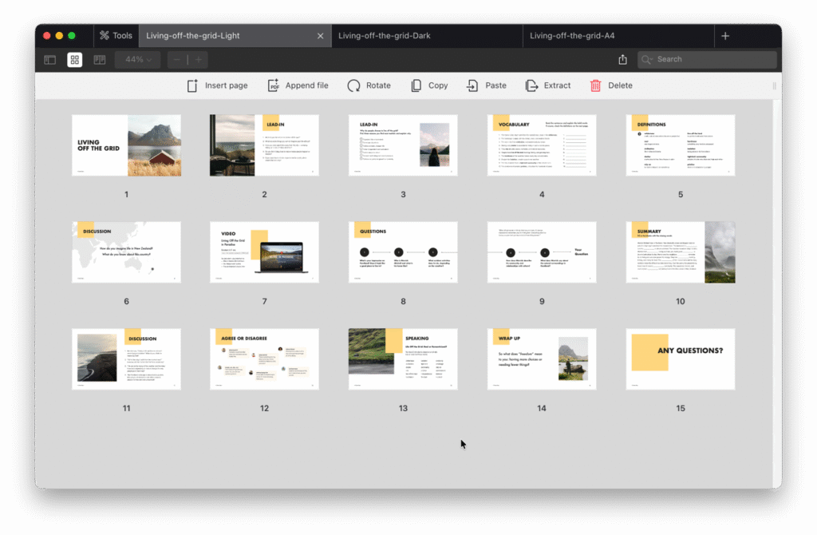Switch to thumbnail grid view
Viewport: 817px width, 535px height.
pyautogui.click(x=74, y=59)
